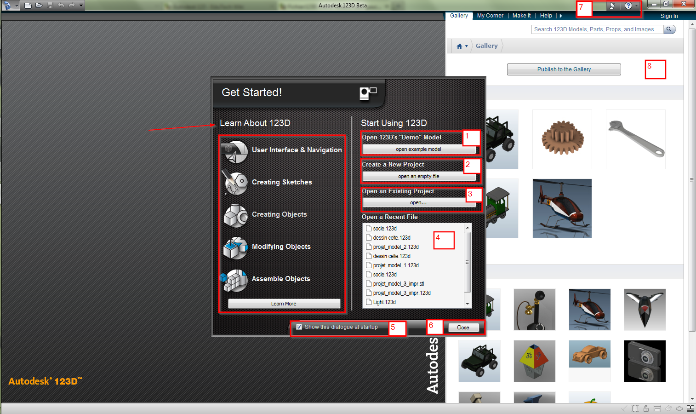
Task: Click the recent files list scrollbar
Action: click(468, 262)
